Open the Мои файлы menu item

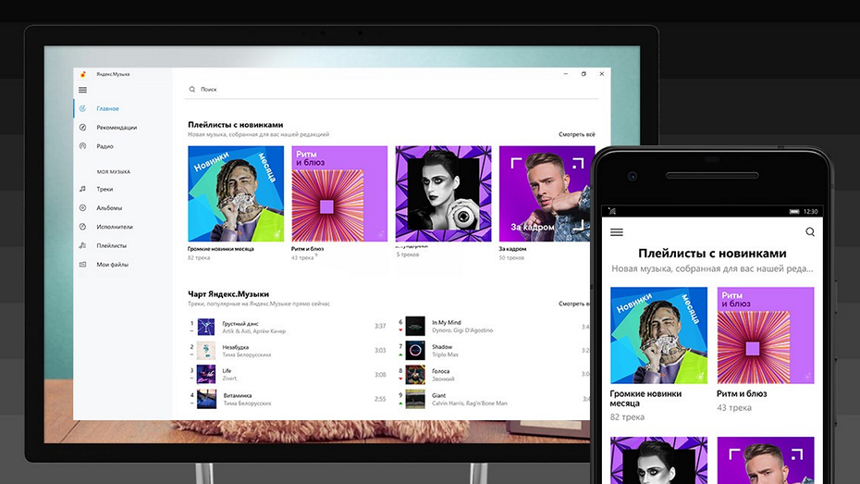(x=113, y=265)
